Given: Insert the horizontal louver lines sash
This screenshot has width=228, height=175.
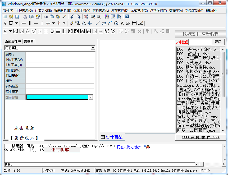Looking at the screenshot, I should 58,31.
